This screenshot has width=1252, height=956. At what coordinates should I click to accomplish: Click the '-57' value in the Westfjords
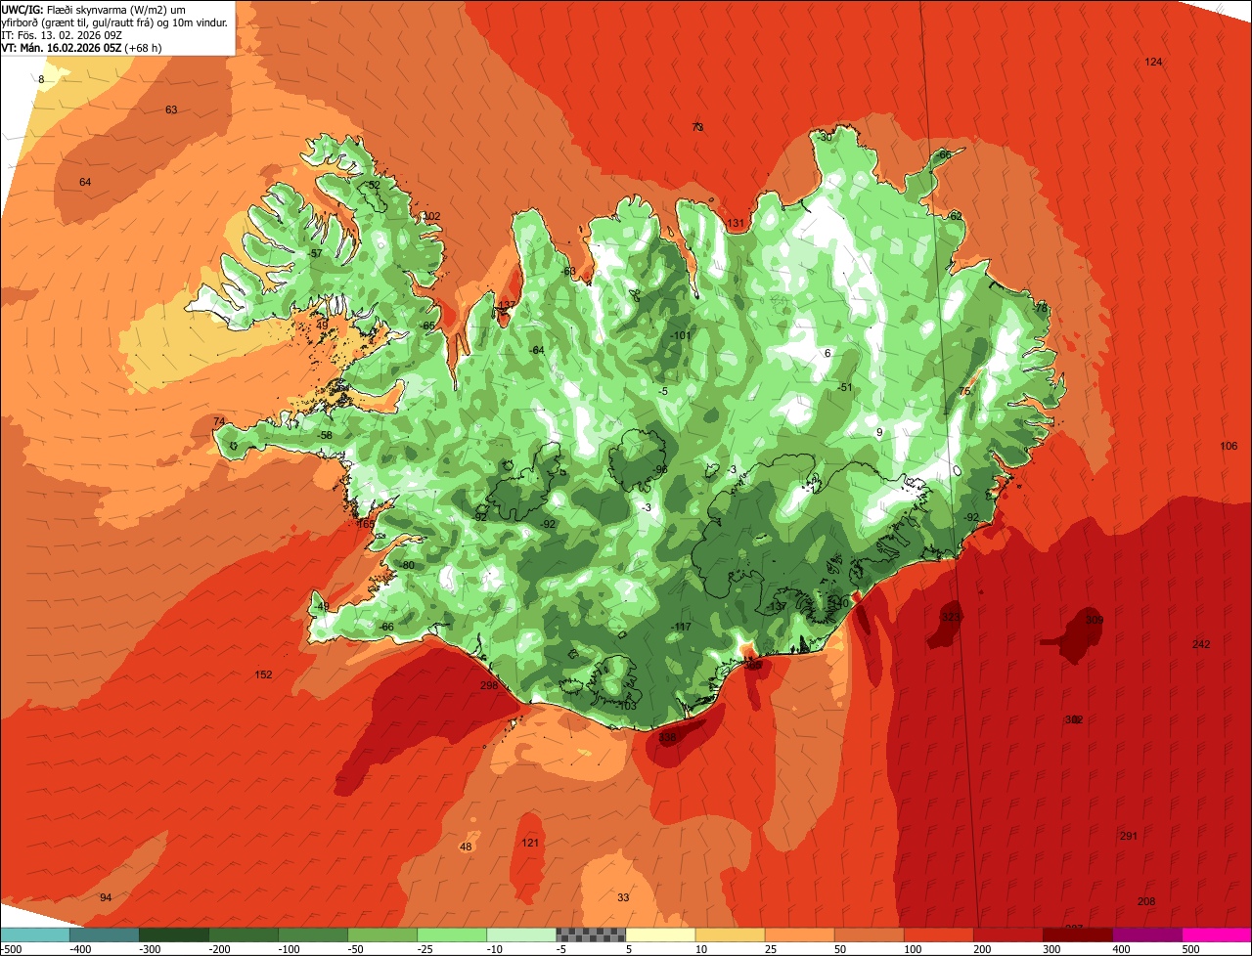(315, 254)
